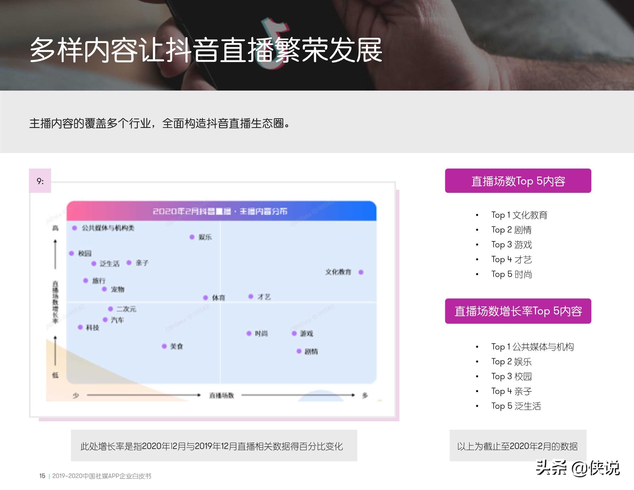
Task: Select list item Top 2 剧情
Action: click(x=511, y=230)
